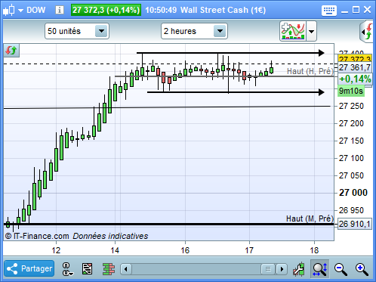Click the 27 361,7 price label
Image resolution: width=376 pixels, height=282 pixels.
point(354,67)
